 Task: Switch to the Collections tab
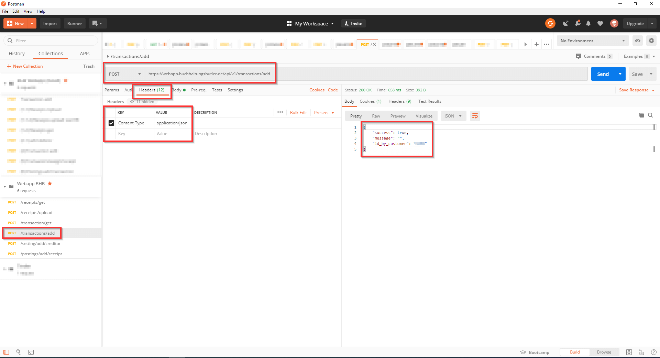pos(51,53)
